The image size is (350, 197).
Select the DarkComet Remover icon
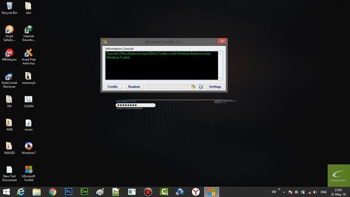coord(9,80)
